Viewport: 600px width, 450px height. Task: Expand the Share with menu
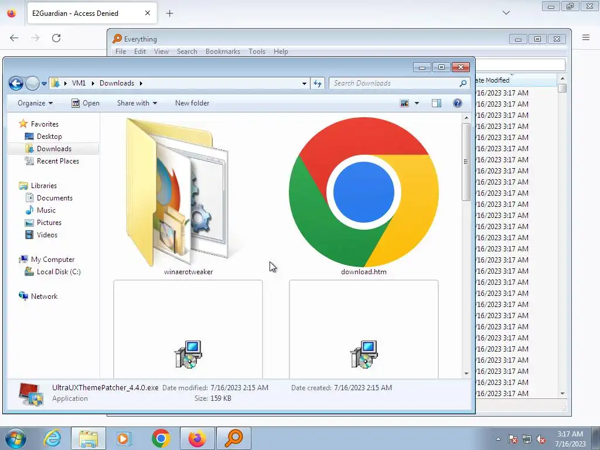(x=137, y=103)
